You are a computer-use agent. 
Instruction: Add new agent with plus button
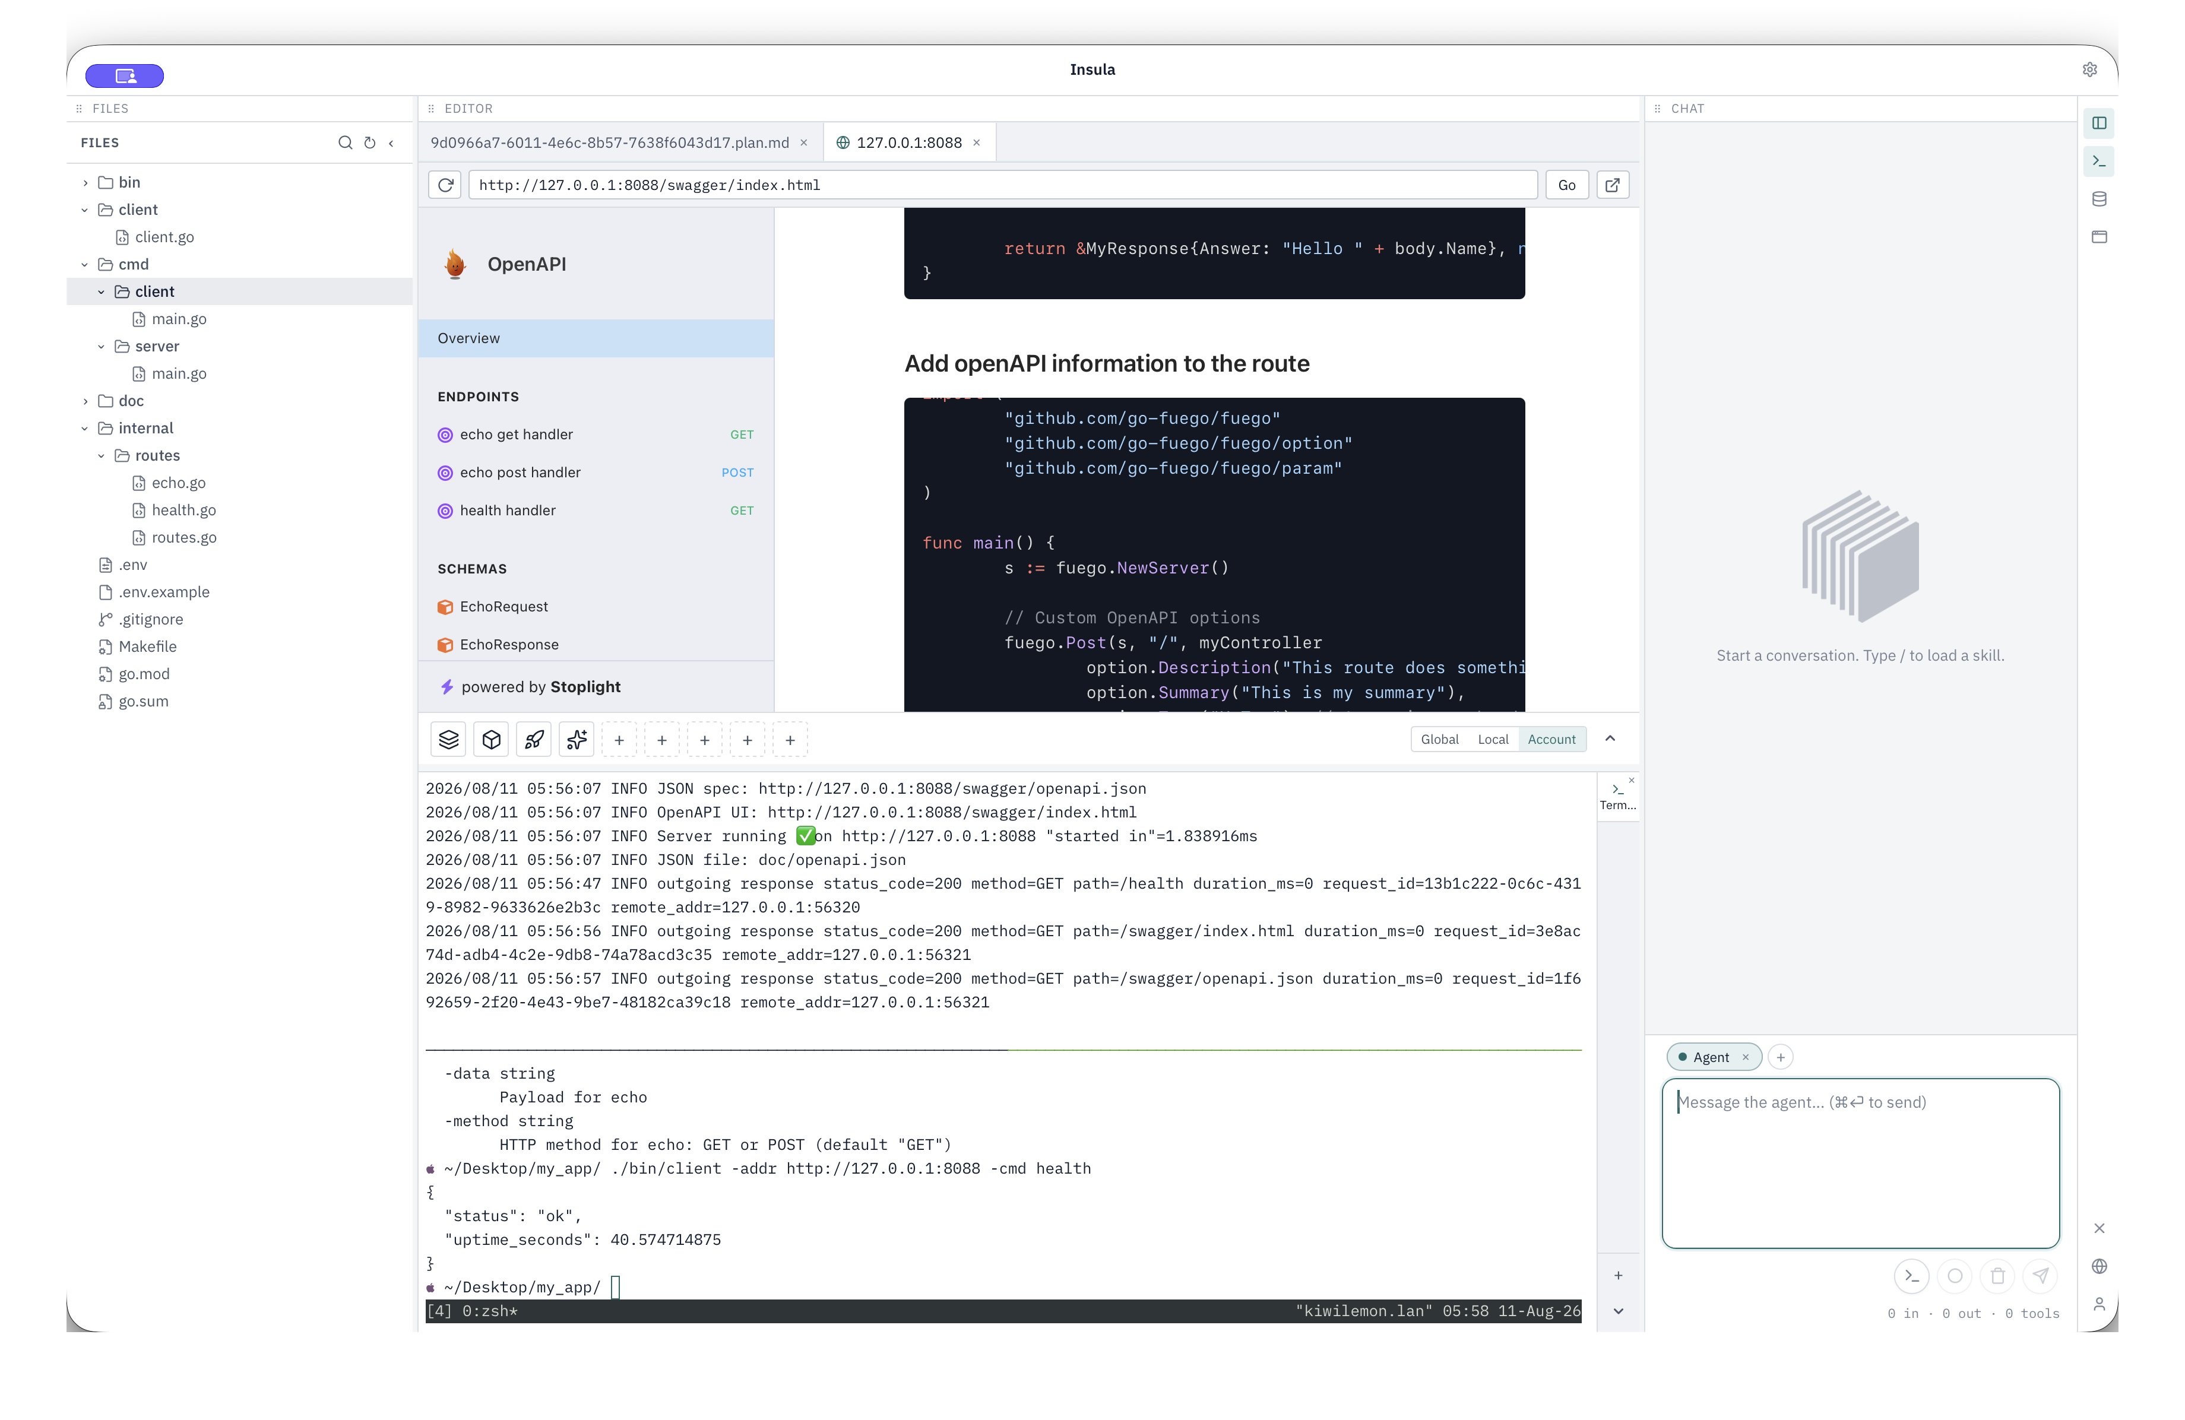(x=1780, y=1057)
